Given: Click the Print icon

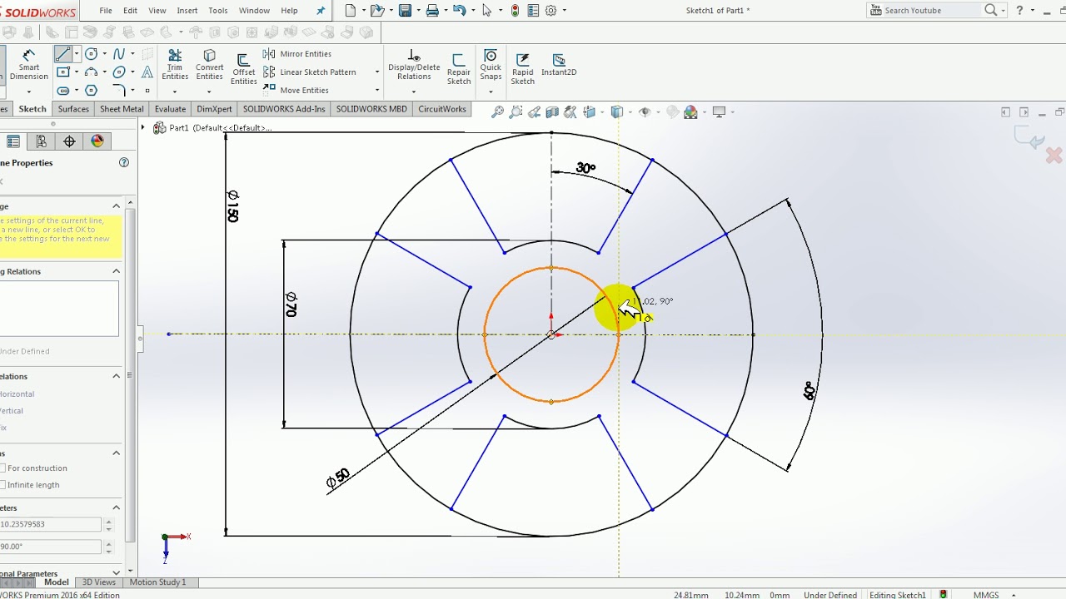Looking at the screenshot, I should (432, 11).
